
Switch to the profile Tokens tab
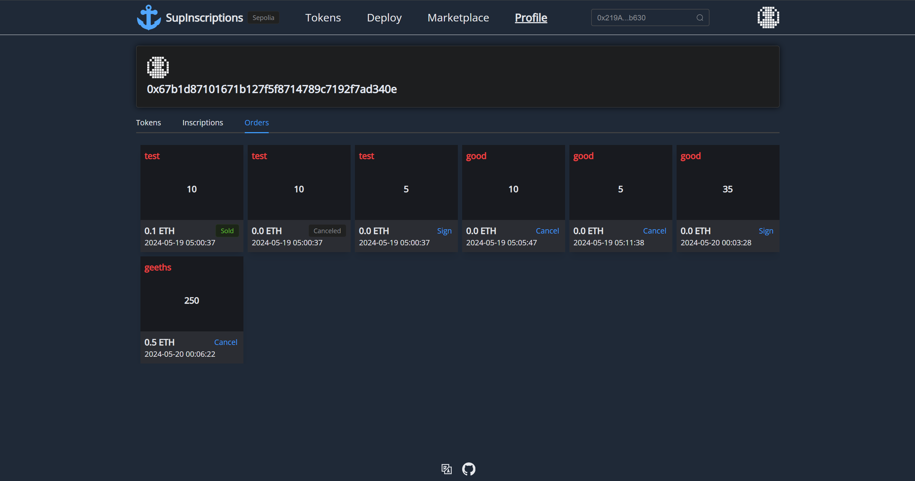click(x=148, y=122)
